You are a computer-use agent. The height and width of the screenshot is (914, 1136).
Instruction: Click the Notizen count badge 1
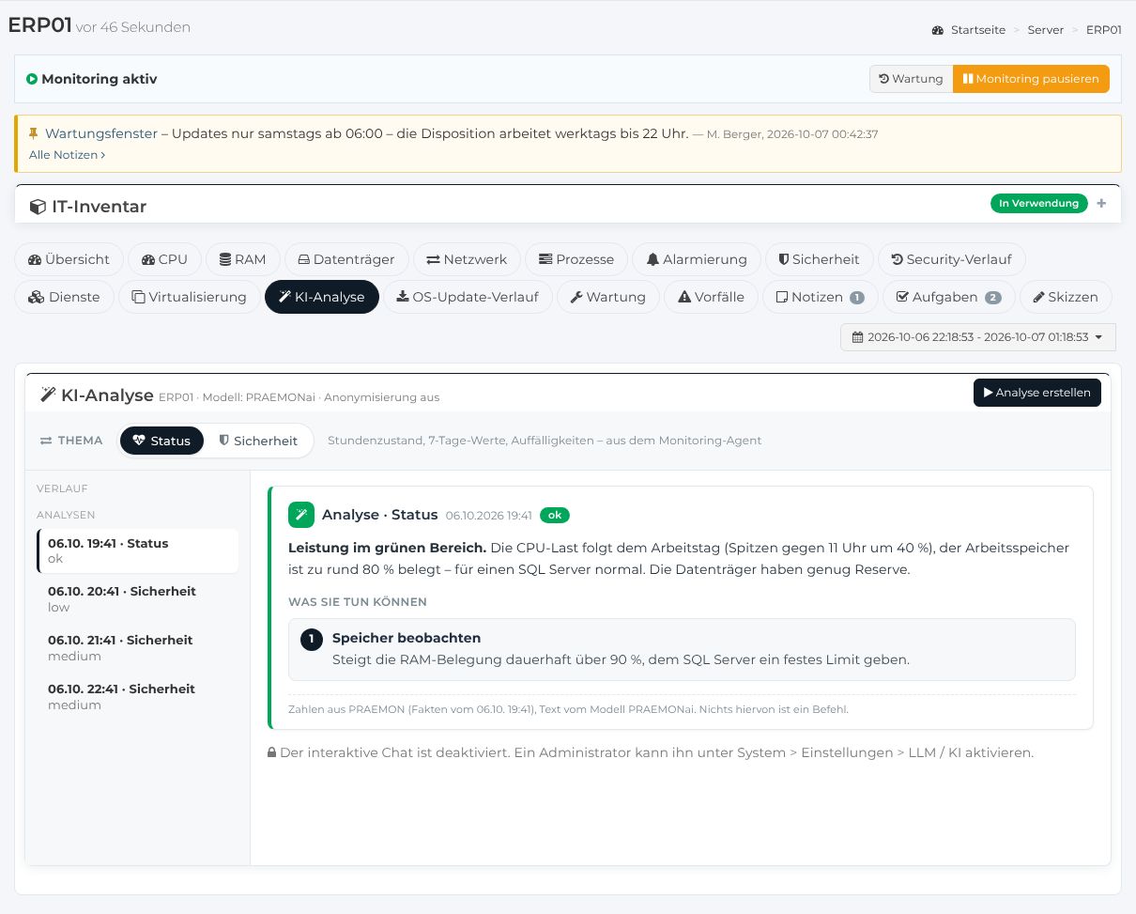857,298
